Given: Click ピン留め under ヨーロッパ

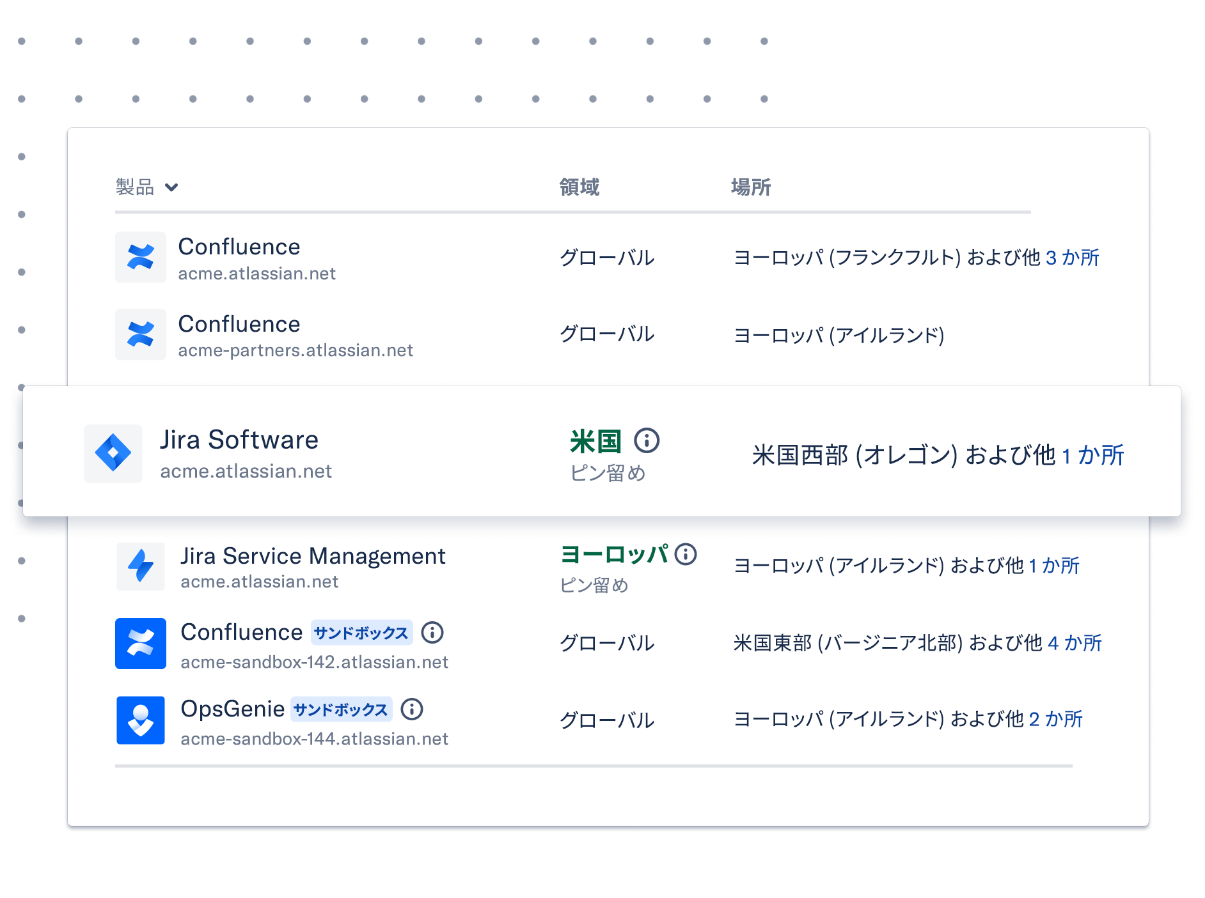Looking at the screenshot, I should coord(594,585).
